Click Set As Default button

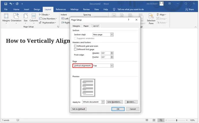point(78,109)
